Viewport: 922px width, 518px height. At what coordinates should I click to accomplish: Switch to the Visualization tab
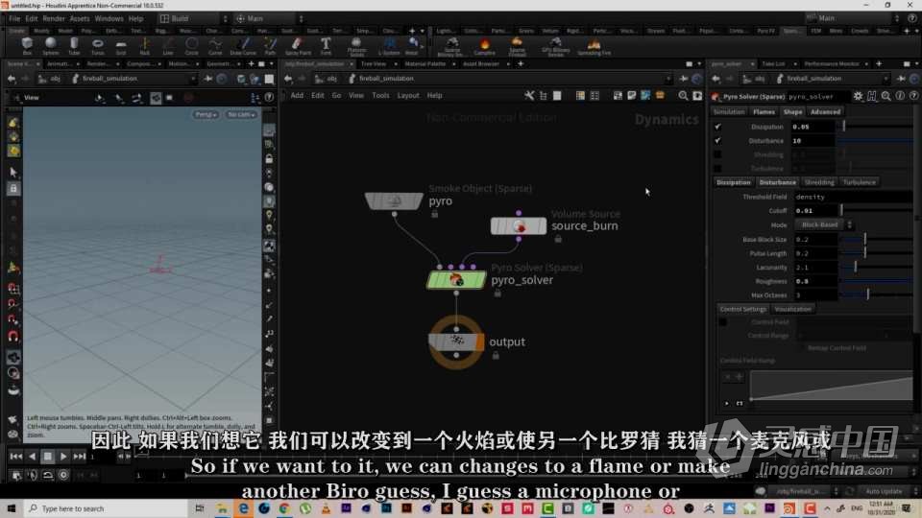[x=792, y=309]
